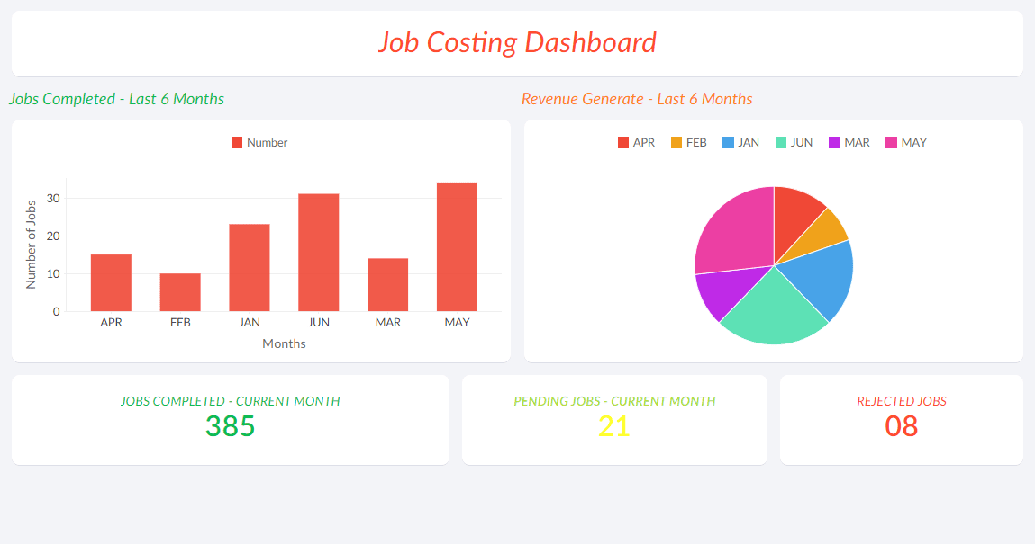Toggle APR legend item in pie chart
Image resolution: width=1035 pixels, height=544 pixels.
[636, 143]
